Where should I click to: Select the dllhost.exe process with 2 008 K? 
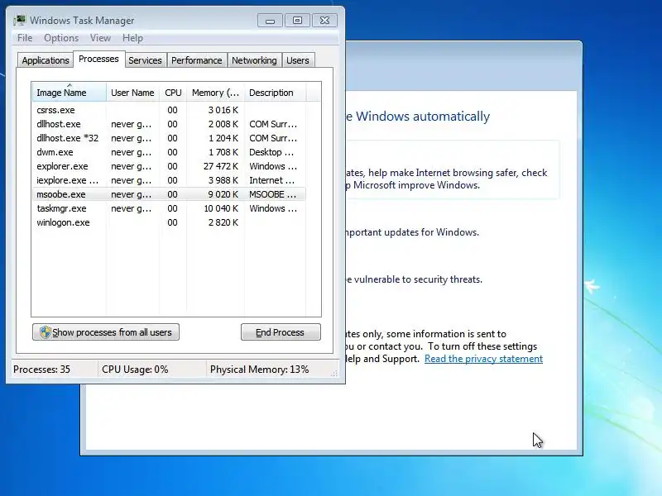point(169,124)
